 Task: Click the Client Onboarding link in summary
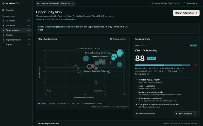click(x=47, y=27)
